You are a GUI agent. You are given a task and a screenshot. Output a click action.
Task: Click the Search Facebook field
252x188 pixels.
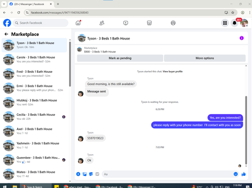[x=40, y=23]
